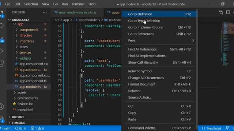Viewport: 234px width, 131px height.
Task: Choose Go to References
Action: coord(159,34)
